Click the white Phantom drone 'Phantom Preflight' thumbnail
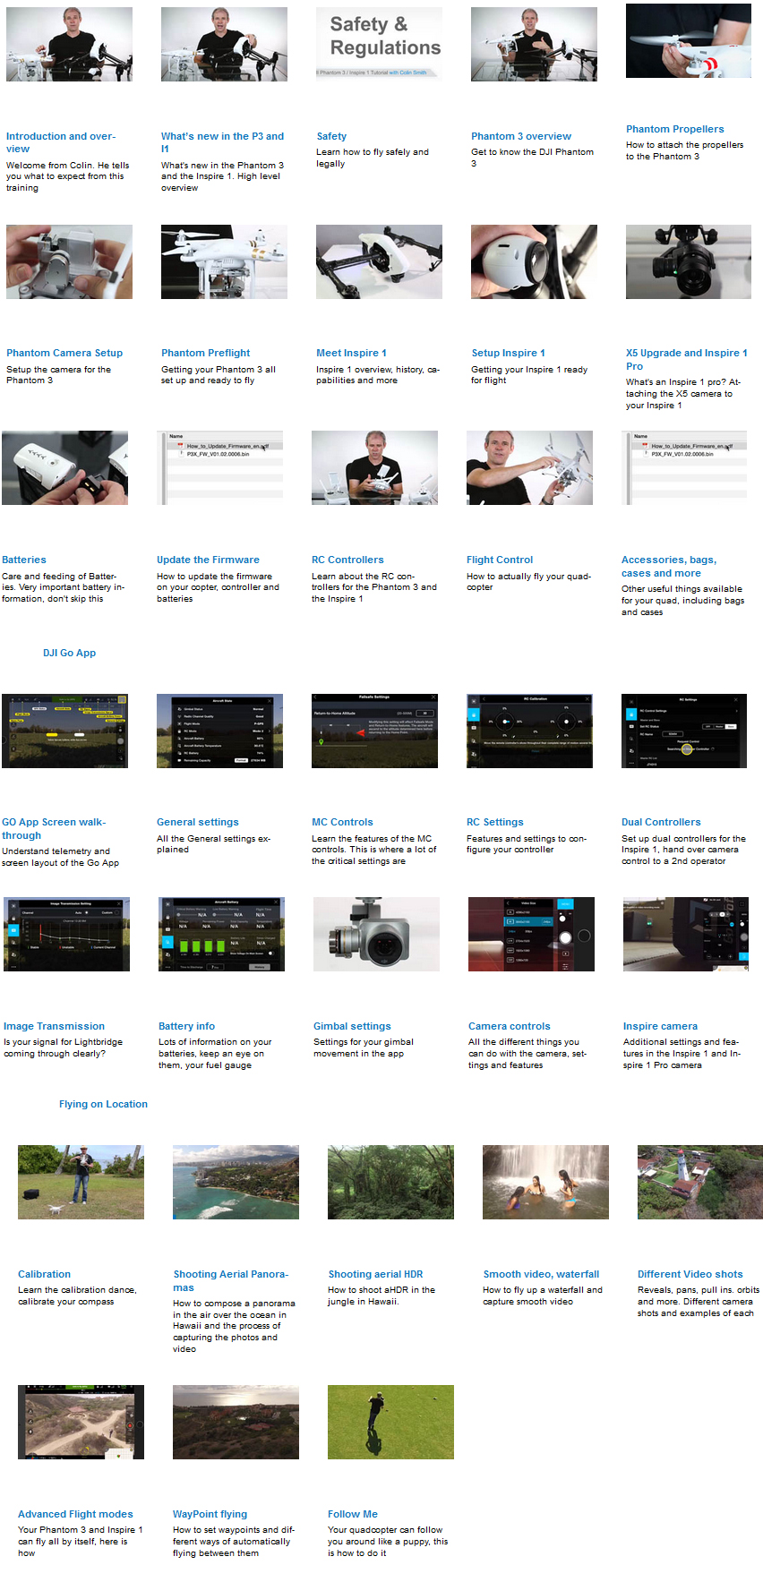This screenshot has height=1582, width=763. coord(224,261)
